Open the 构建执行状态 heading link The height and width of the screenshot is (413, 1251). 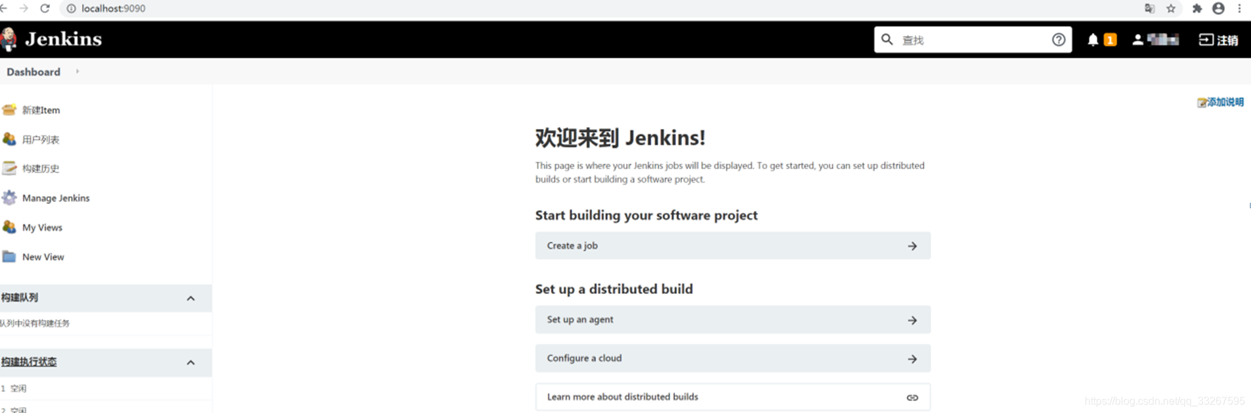[29, 362]
